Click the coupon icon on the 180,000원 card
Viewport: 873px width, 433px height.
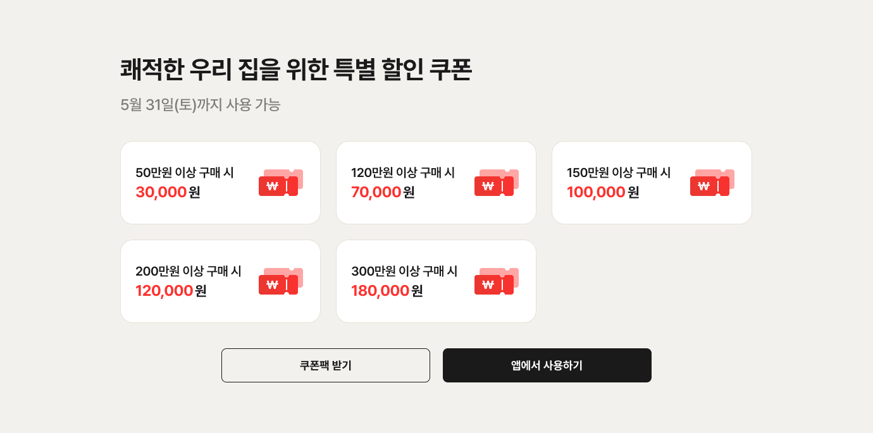pyautogui.click(x=497, y=281)
